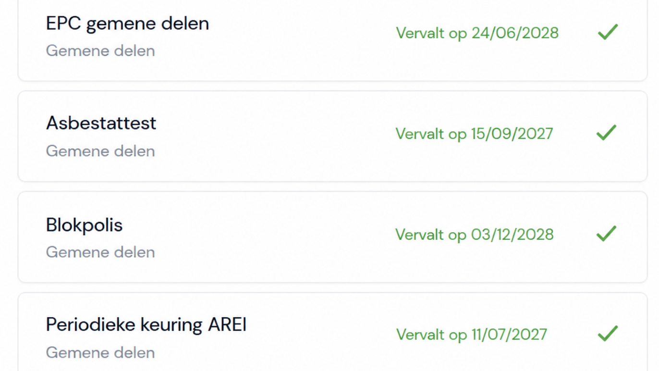The image size is (659, 371).
Task: Click Gemene delen subtitle under Asbestattest
Action: [x=100, y=151]
